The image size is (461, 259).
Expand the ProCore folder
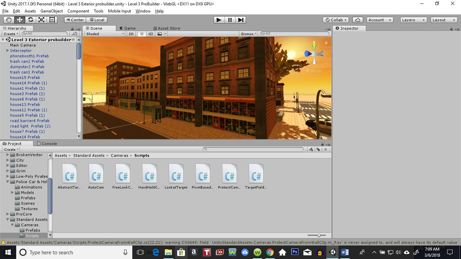click(x=7, y=214)
